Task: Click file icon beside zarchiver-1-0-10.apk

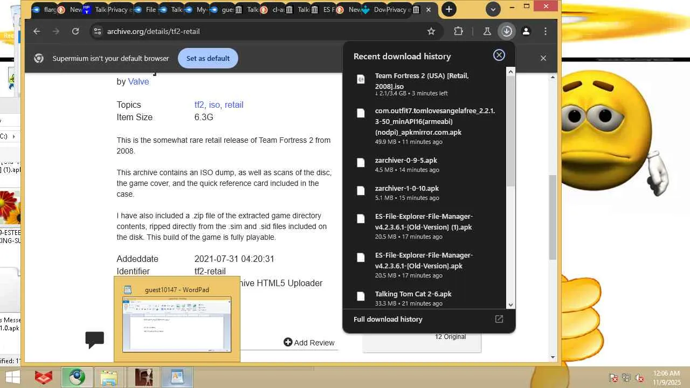Action: click(x=361, y=190)
